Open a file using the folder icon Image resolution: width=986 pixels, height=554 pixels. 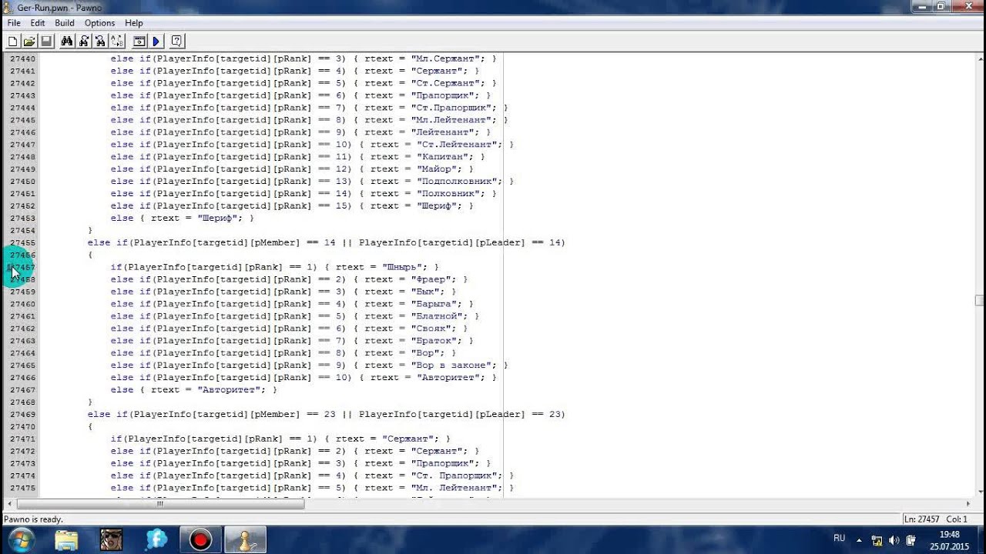pos(29,42)
